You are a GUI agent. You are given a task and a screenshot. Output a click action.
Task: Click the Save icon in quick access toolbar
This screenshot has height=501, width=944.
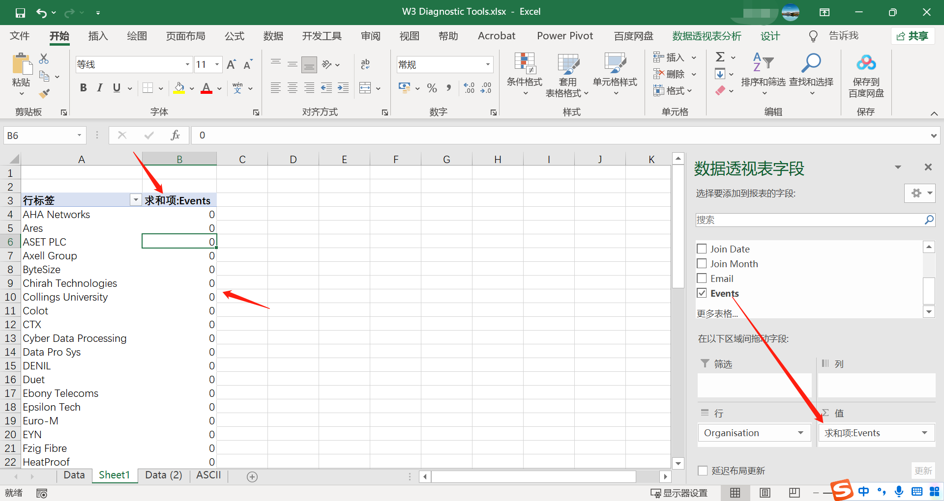pyautogui.click(x=20, y=13)
